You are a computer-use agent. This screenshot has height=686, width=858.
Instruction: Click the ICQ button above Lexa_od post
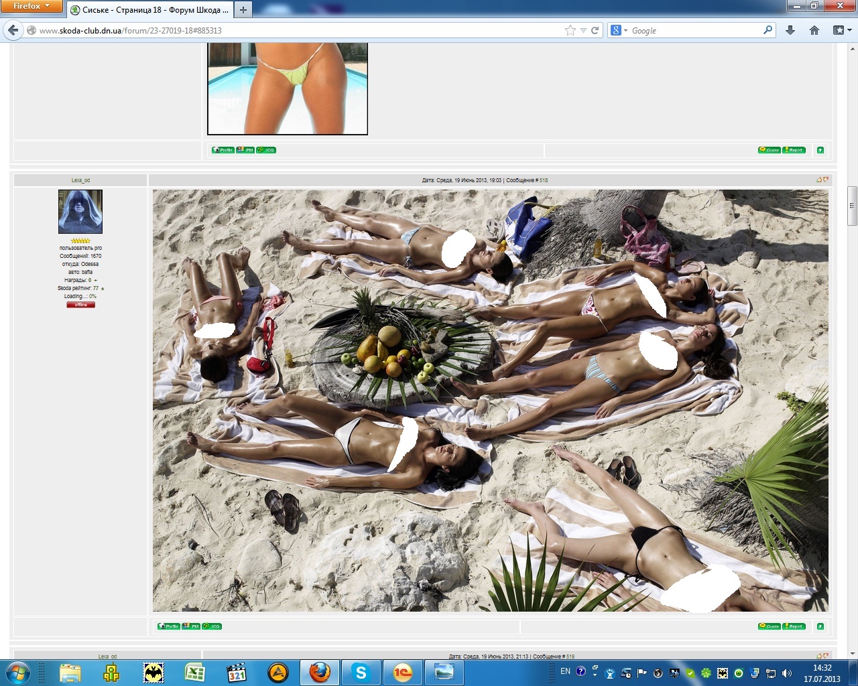pyautogui.click(x=266, y=150)
